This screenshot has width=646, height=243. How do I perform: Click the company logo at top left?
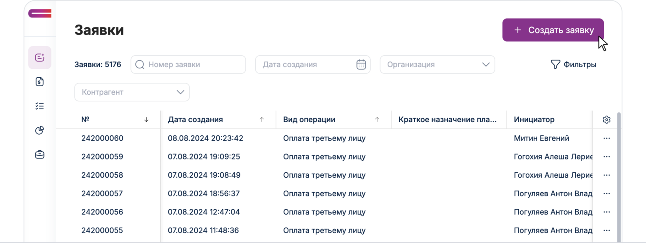pos(40,13)
